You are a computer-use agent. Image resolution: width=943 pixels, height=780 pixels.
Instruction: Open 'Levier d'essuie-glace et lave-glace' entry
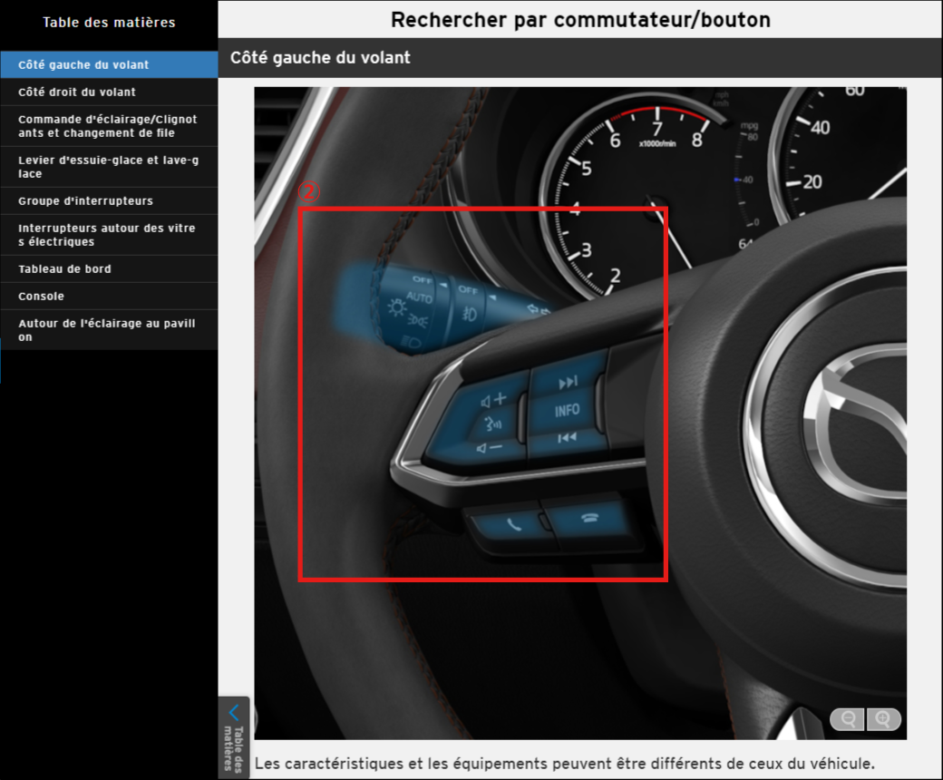point(109,167)
